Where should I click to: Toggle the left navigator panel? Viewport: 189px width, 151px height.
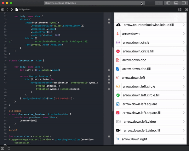tap(169, 3)
